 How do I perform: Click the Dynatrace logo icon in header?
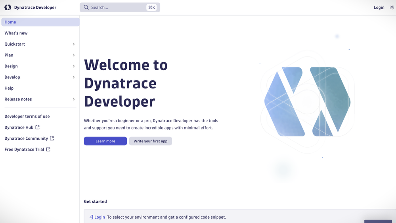click(8, 8)
